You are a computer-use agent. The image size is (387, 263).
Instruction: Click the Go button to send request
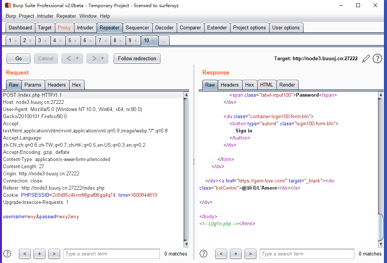click(18, 59)
